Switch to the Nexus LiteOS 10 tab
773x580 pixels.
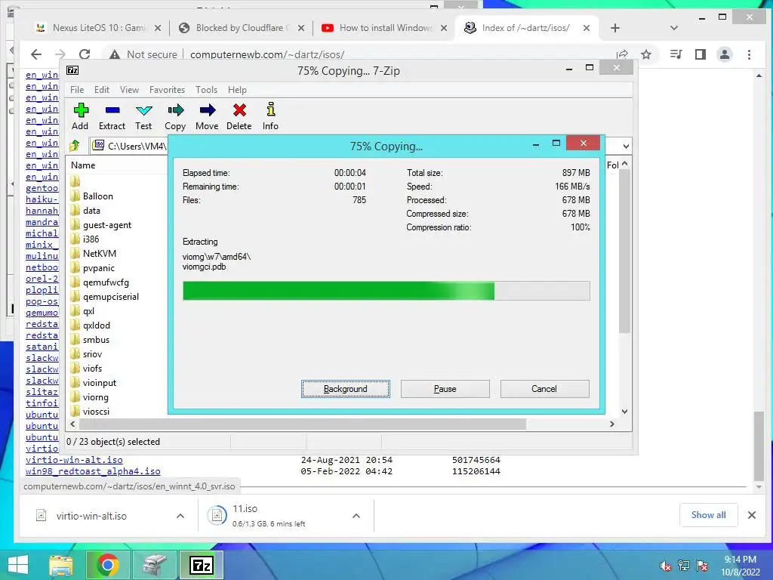click(99, 28)
